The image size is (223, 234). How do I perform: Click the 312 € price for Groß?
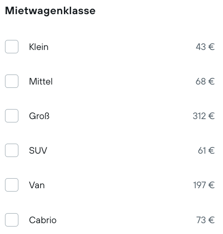pos(204,116)
